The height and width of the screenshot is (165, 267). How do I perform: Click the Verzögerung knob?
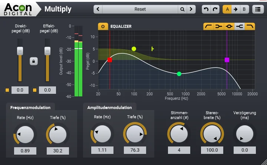pos(245,134)
